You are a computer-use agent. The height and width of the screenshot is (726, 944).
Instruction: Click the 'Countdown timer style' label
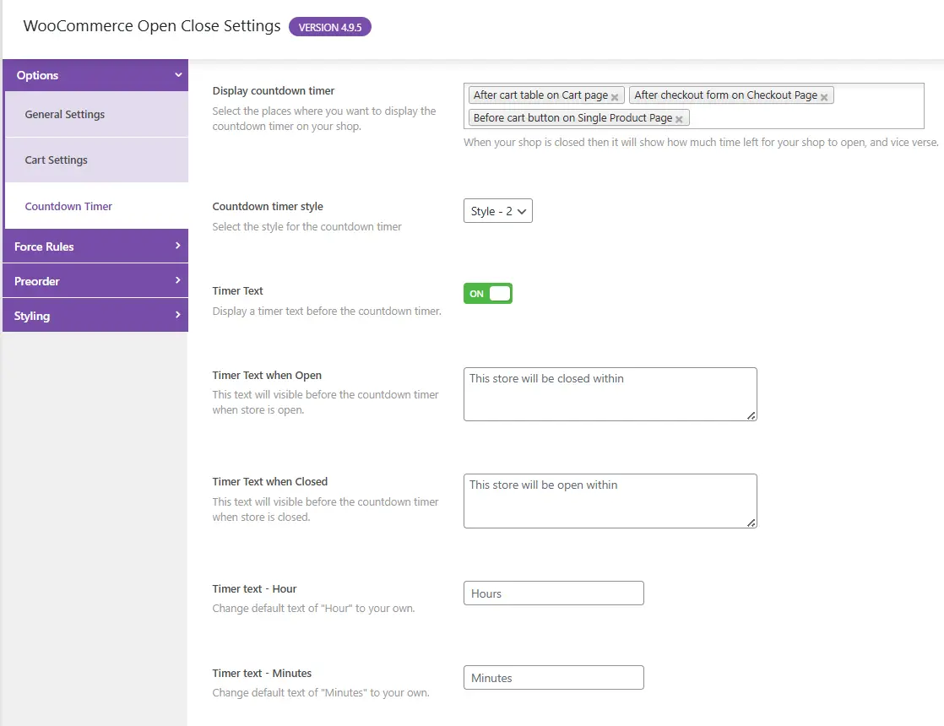click(268, 207)
